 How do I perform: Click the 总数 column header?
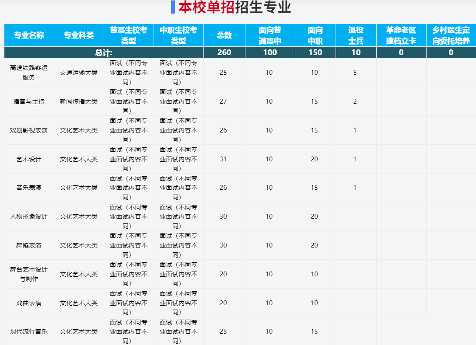224,35
